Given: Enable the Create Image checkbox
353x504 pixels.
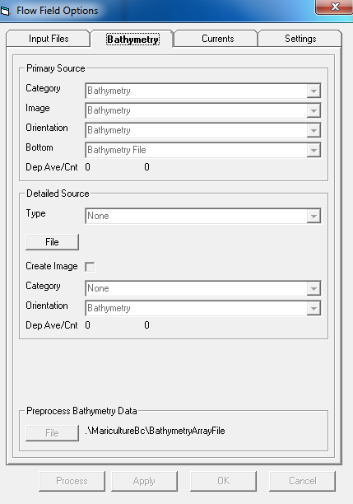Looking at the screenshot, I should pos(90,267).
